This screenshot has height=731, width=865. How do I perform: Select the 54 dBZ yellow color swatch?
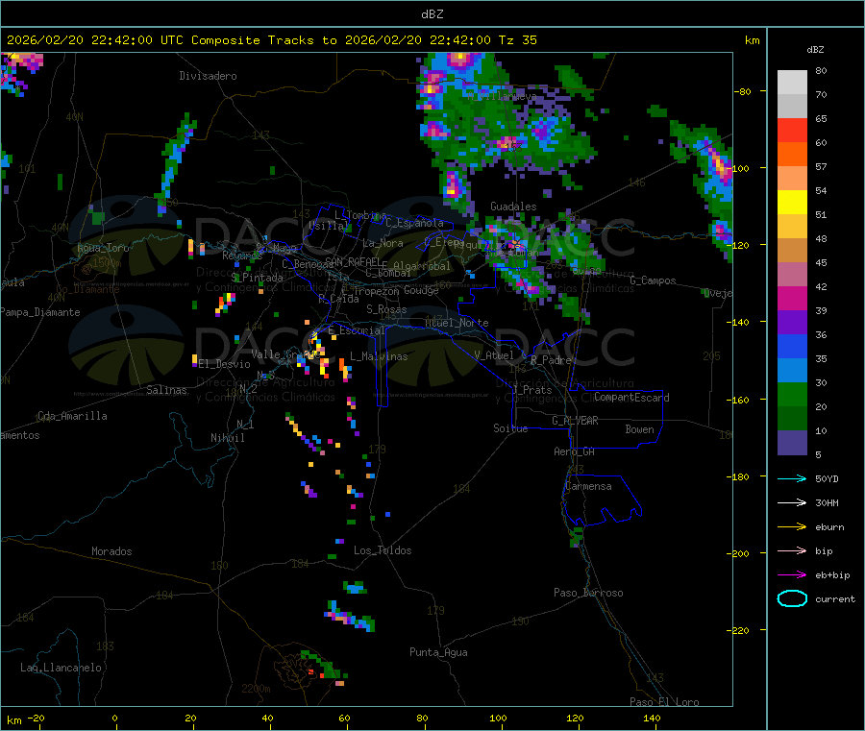(792, 203)
